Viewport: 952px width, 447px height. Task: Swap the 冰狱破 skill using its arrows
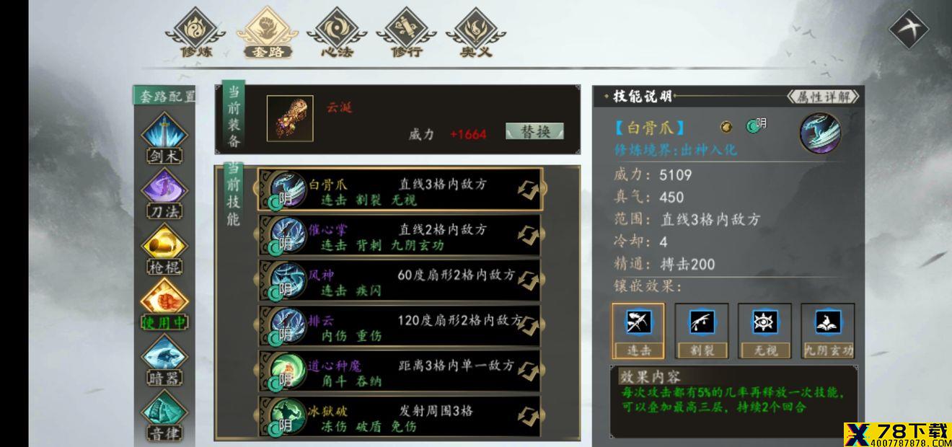click(527, 417)
